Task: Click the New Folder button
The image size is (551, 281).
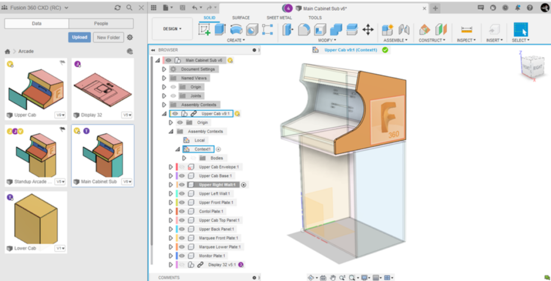Action: tap(109, 37)
